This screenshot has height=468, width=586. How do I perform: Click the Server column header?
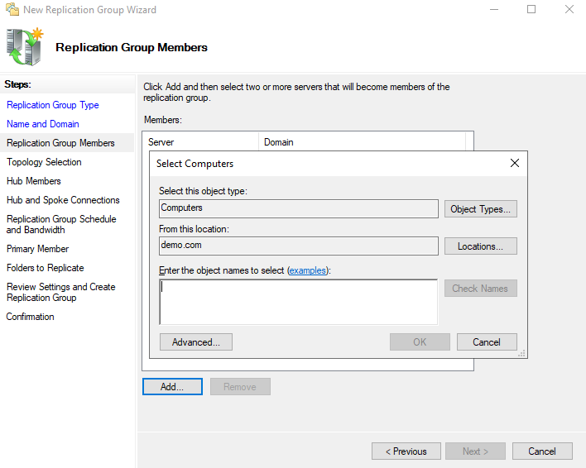click(x=200, y=142)
